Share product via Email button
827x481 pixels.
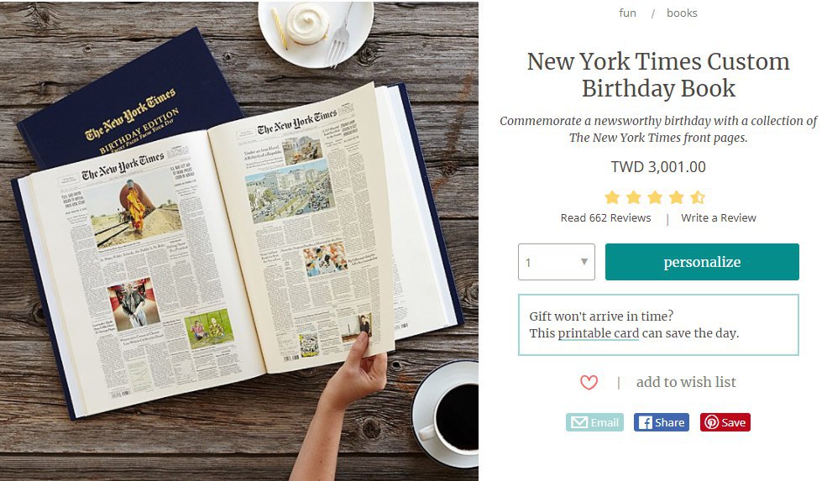pos(594,422)
